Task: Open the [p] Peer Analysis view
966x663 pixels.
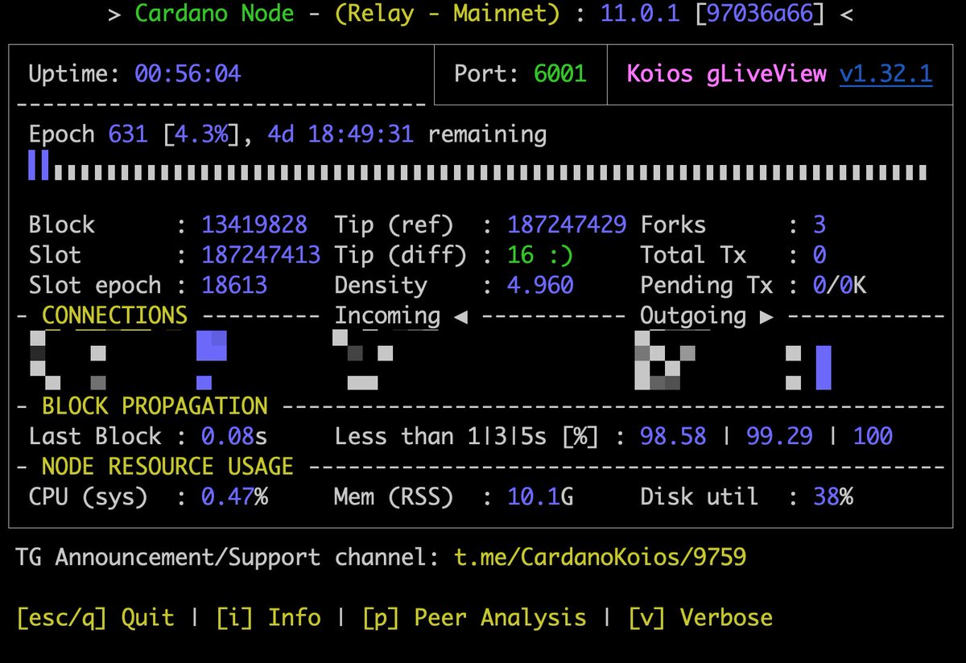Action: (474, 618)
